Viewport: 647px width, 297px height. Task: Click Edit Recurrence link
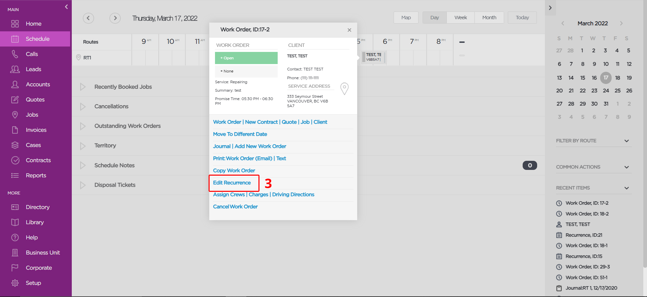(x=232, y=183)
